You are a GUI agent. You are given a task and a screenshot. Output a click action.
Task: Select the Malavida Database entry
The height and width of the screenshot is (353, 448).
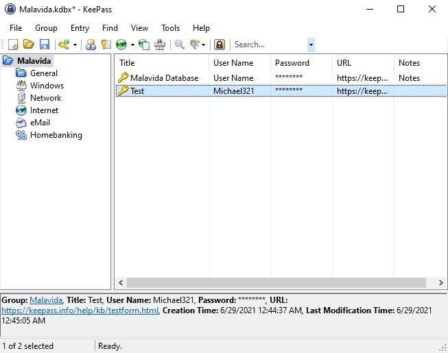164,78
